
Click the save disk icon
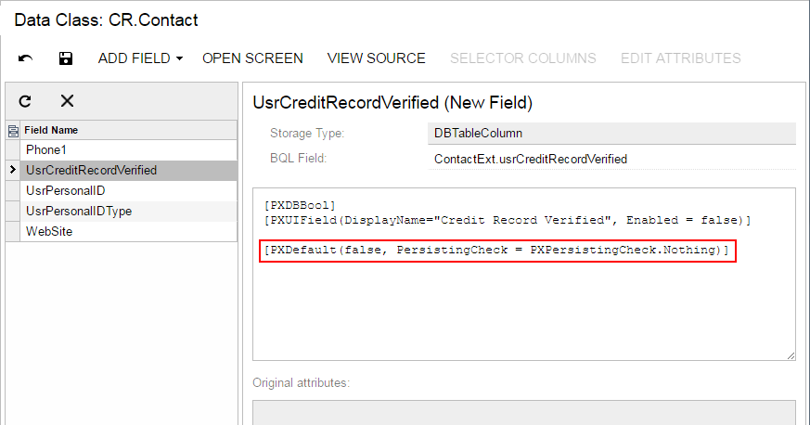65,58
